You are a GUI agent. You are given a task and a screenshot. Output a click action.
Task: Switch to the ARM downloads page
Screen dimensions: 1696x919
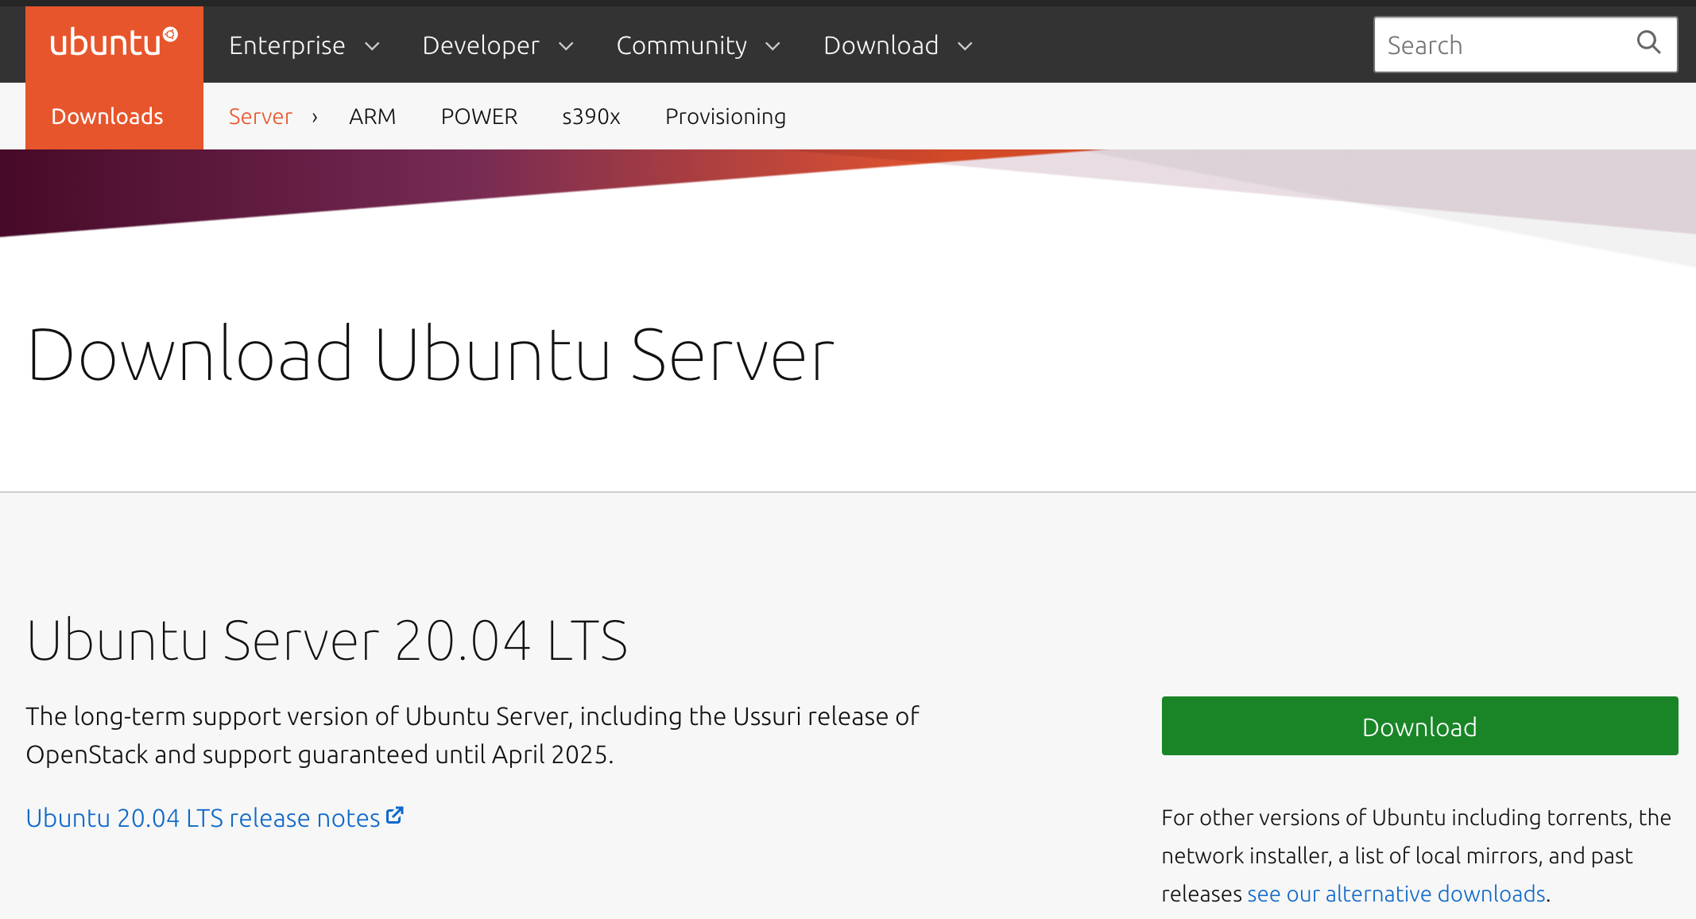point(372,116)
